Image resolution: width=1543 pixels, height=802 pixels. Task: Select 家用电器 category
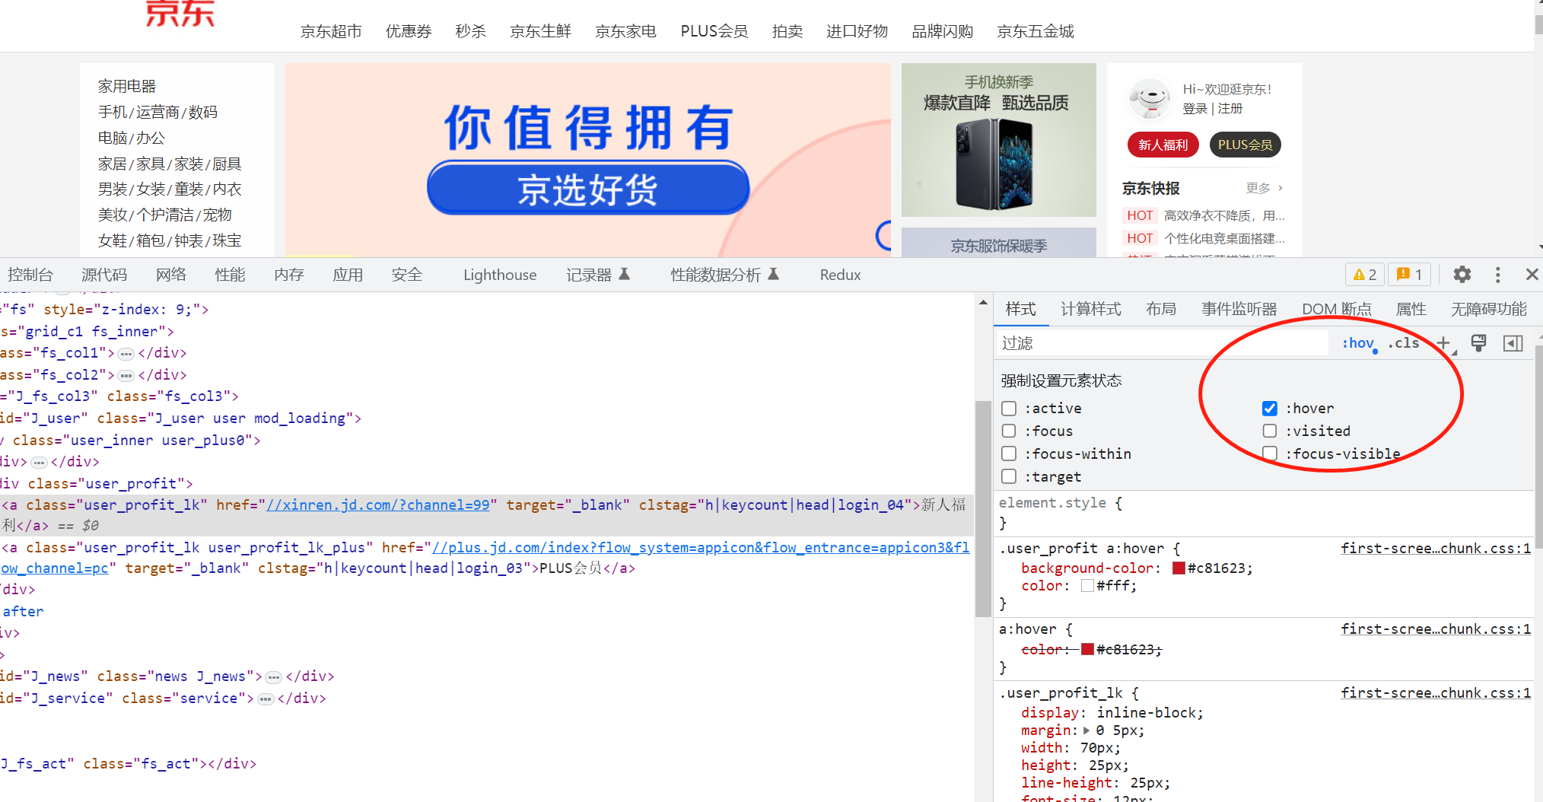pyautogui.click(x=127, y=86)
